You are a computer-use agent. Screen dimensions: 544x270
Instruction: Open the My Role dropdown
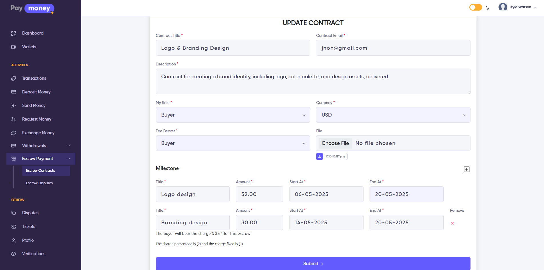pyautogui.click(x=233, y=115)
